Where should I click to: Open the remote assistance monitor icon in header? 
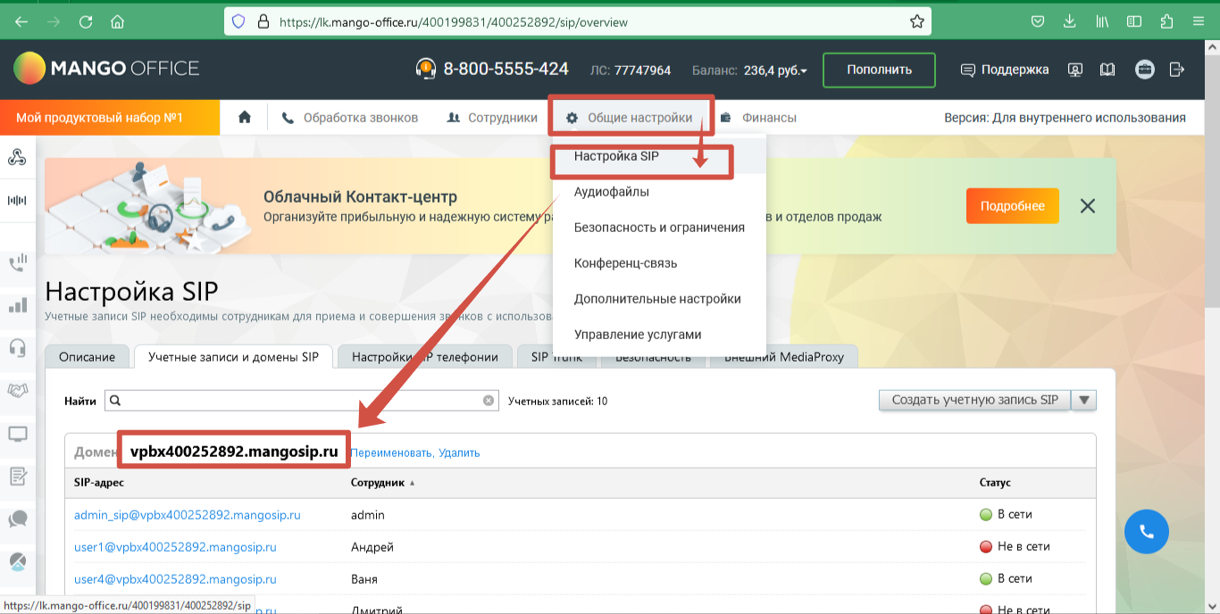1075,70
